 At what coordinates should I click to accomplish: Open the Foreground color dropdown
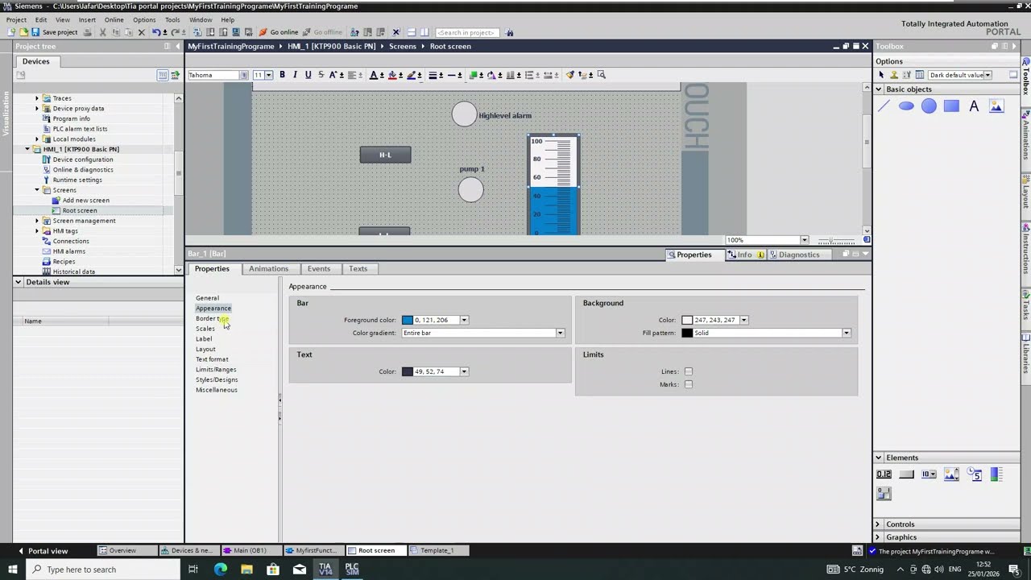click(x=464, y=320)
